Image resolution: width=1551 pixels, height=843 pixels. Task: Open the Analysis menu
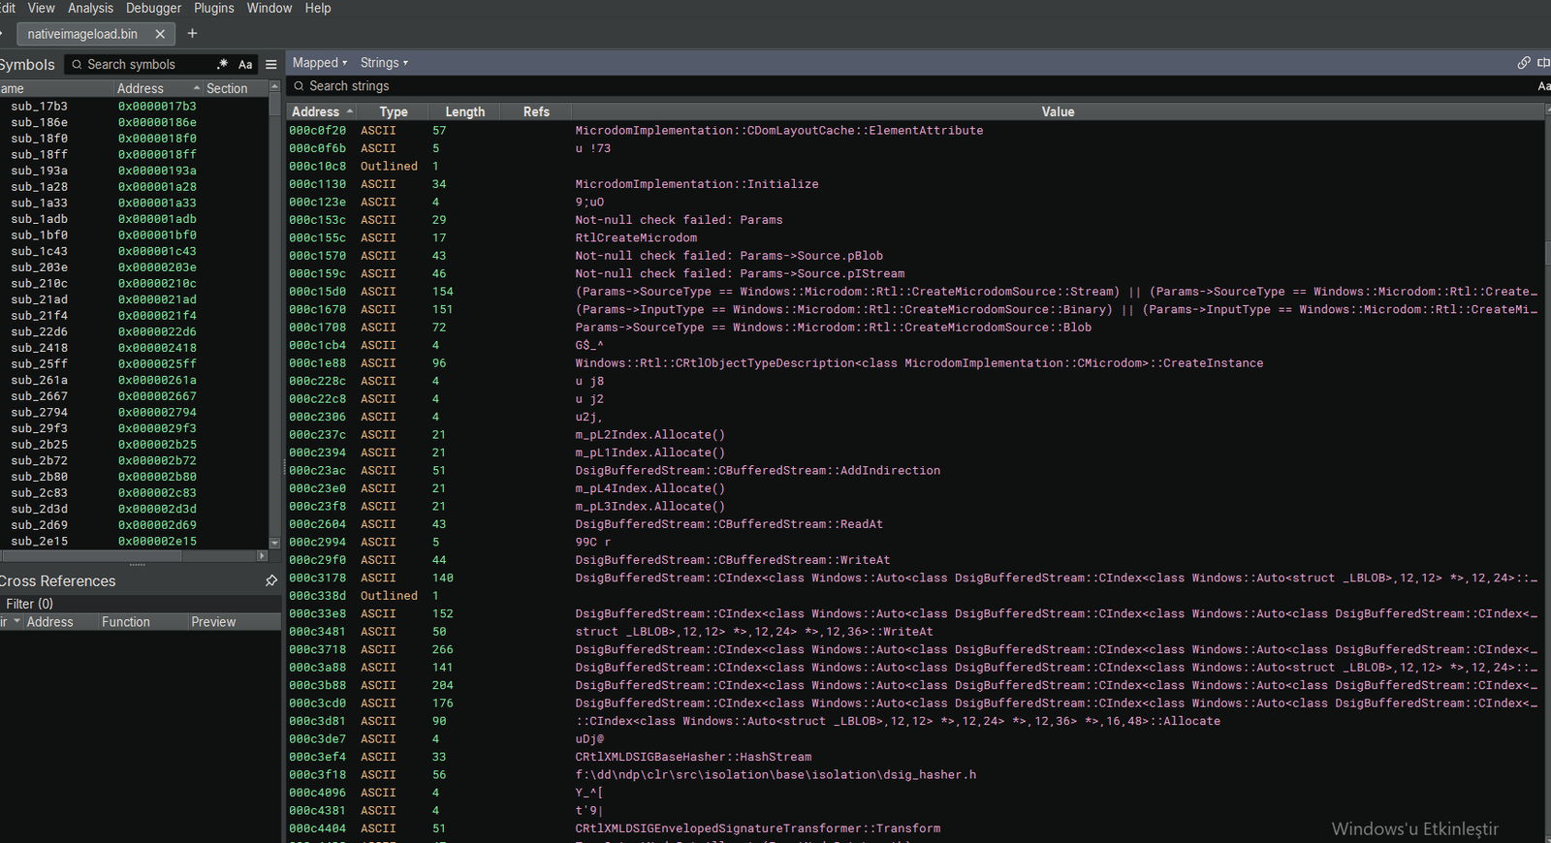(90, 8)
